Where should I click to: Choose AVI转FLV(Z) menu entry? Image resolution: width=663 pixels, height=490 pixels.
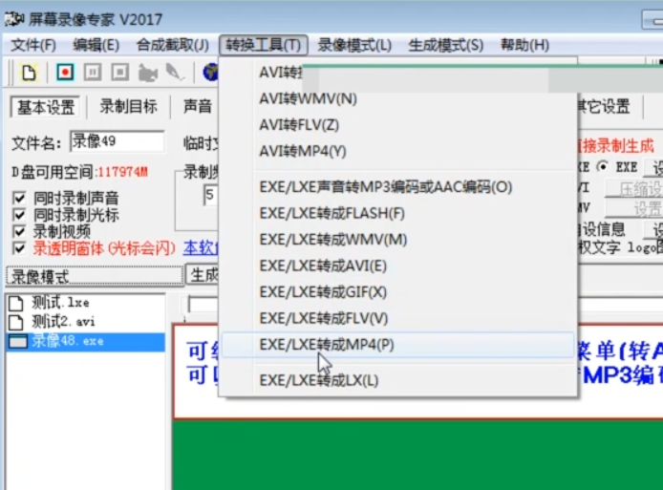[x=397, y=125]
